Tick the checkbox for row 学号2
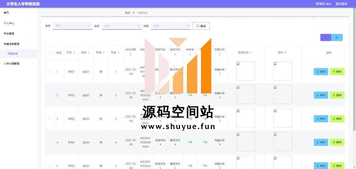 click(50, 95)
